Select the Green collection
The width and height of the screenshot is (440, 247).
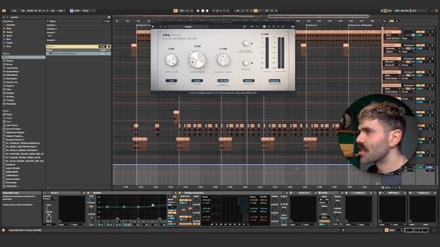(9, 36)
